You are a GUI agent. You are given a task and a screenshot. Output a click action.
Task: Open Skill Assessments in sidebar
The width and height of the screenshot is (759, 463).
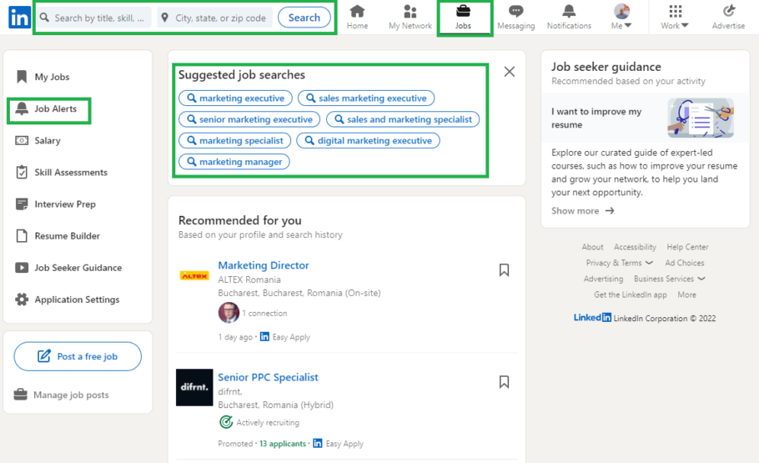point(62,173)
